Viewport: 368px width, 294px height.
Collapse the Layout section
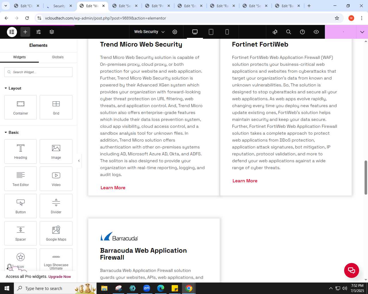[x=13, y=88]
